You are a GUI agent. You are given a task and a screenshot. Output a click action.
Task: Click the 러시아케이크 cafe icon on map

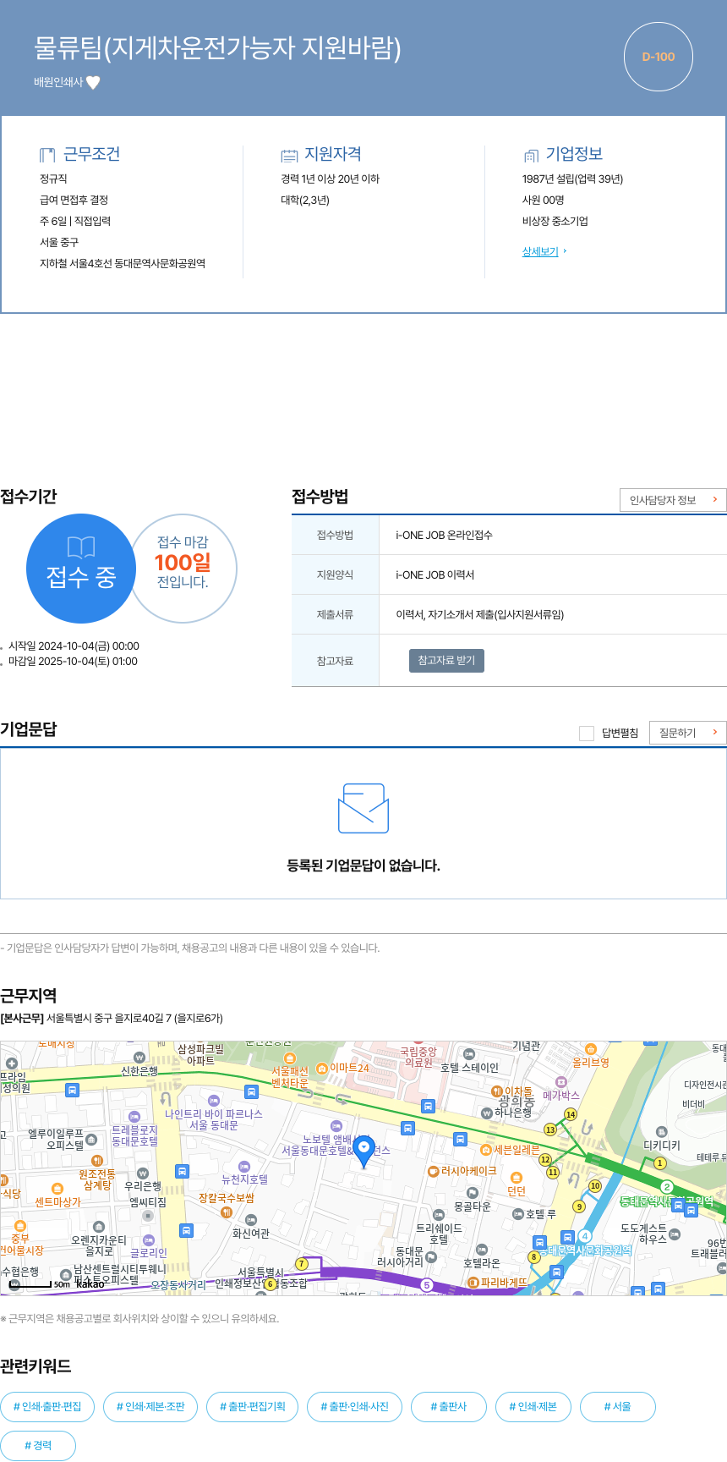tap(434, 1171)
